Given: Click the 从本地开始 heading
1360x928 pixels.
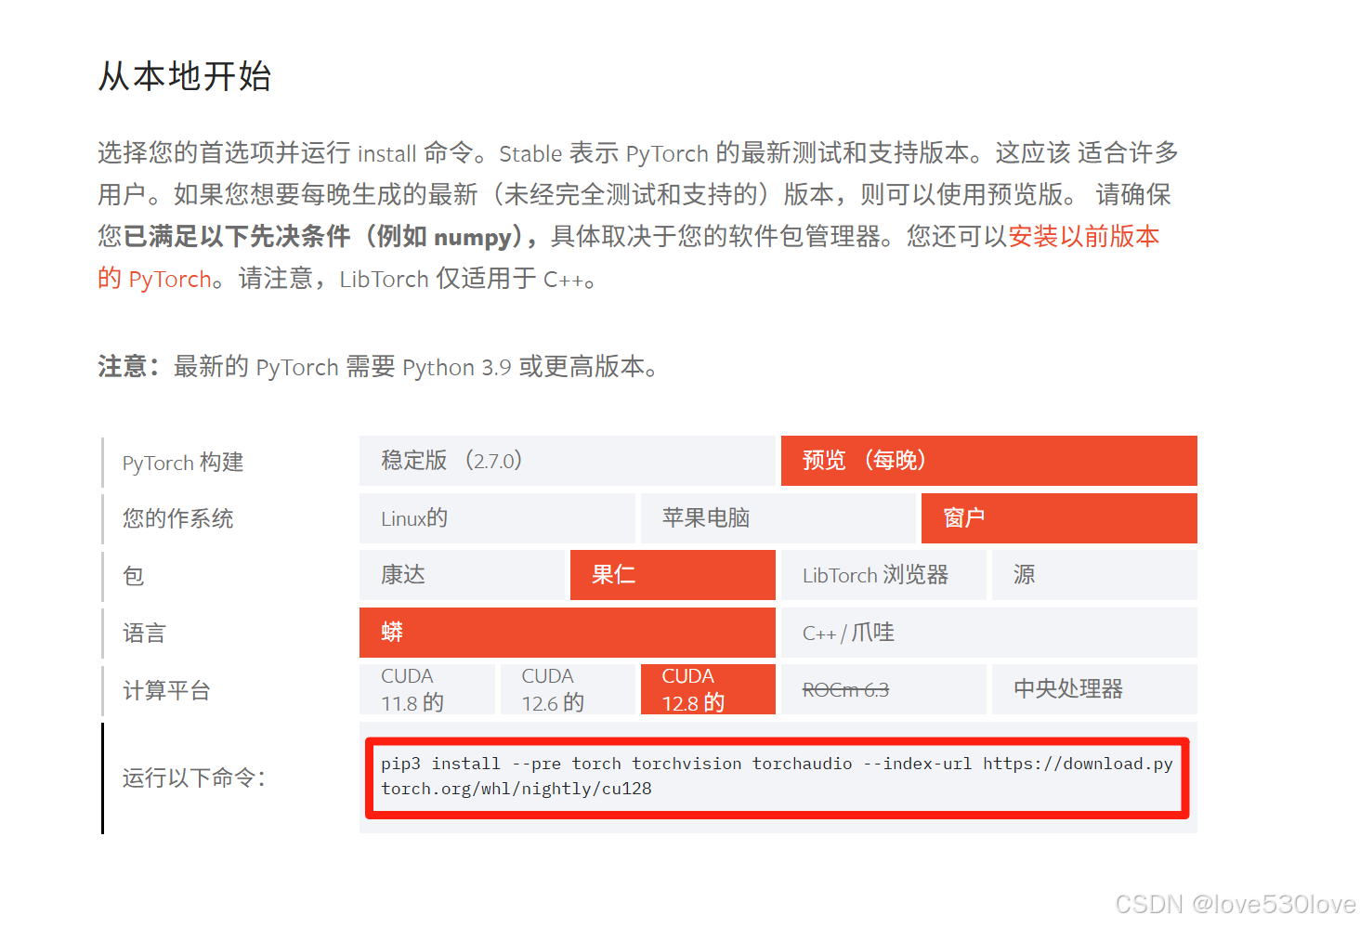Looking at the screenshot, I should coord(185,76).
